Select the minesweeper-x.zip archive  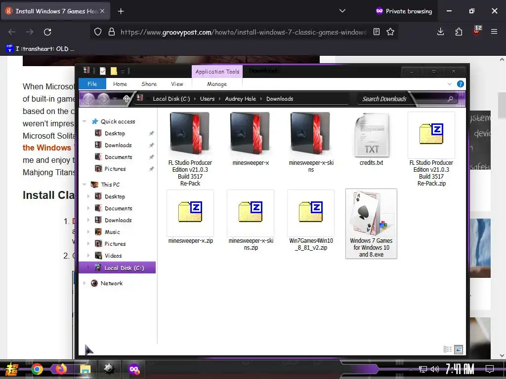point(190,217)
